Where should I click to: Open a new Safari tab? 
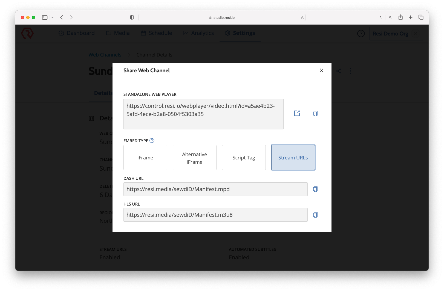(x=410, y=17)
